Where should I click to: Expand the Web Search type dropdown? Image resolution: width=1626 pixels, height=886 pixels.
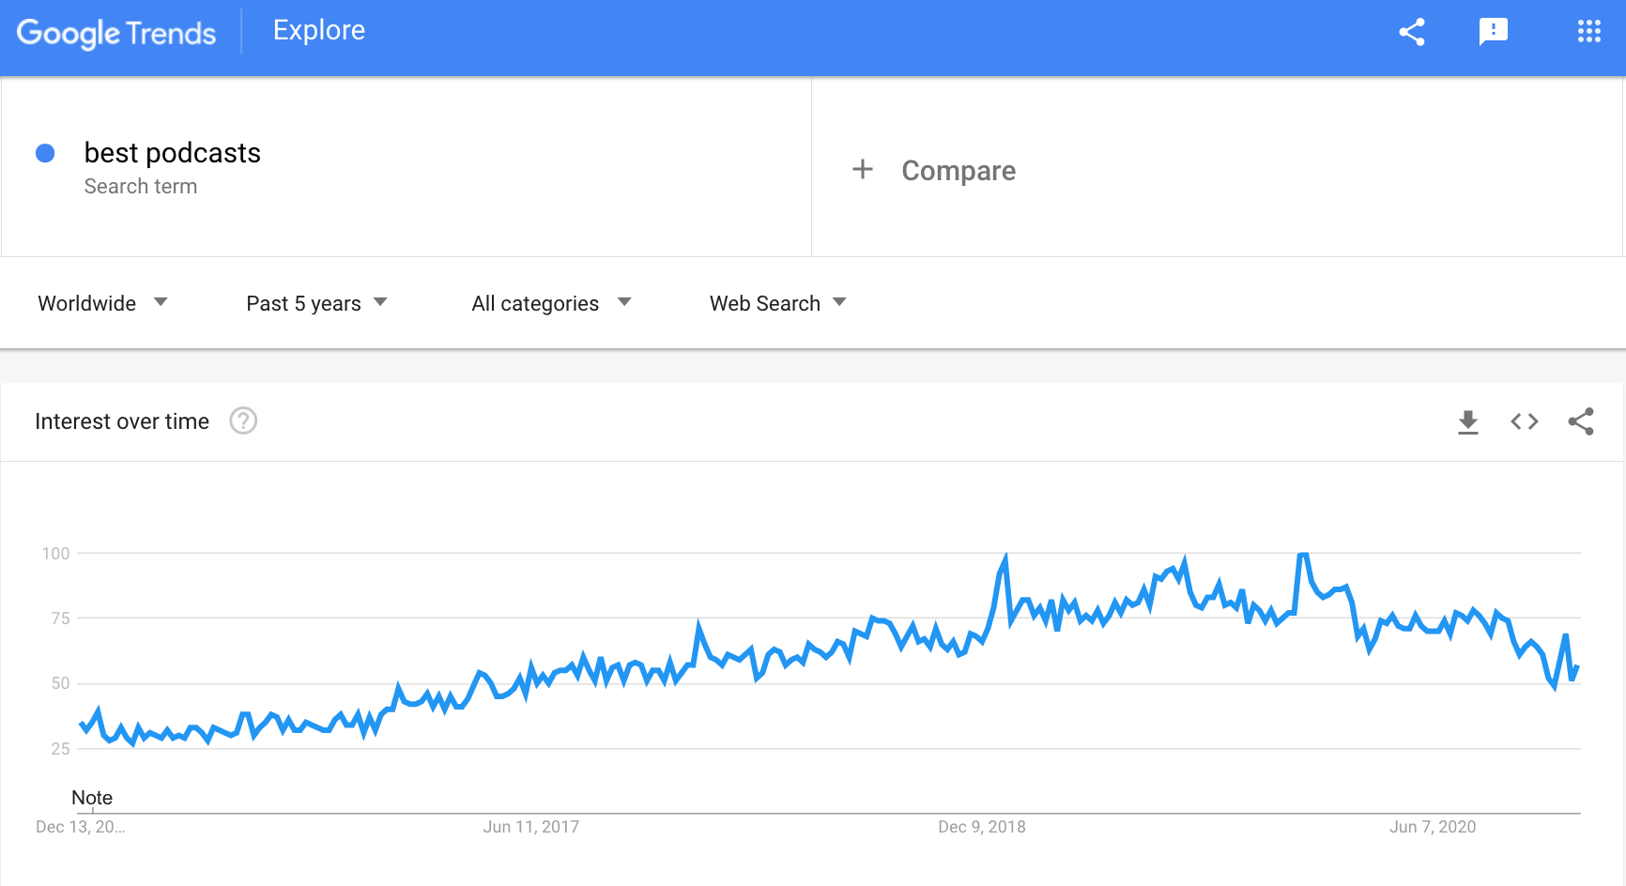tap(778, 303)
